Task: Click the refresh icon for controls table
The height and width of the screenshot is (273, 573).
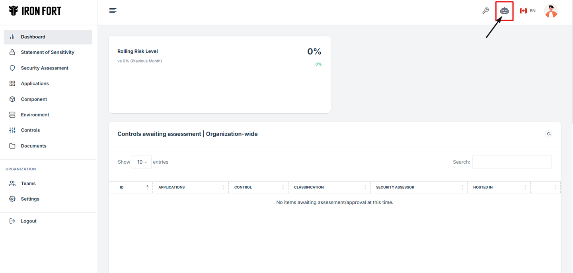Action: (548, 134)
